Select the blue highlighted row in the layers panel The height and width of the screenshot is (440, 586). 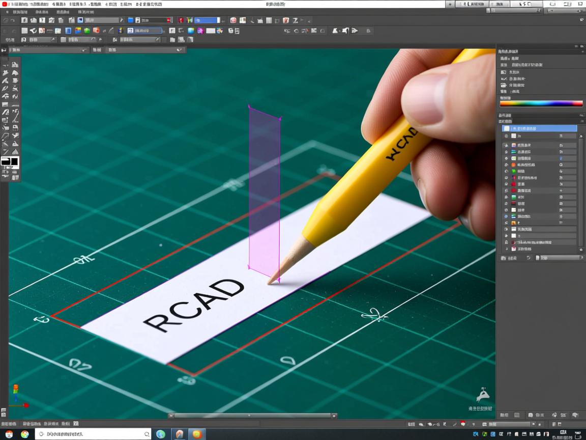coord(540,128)
